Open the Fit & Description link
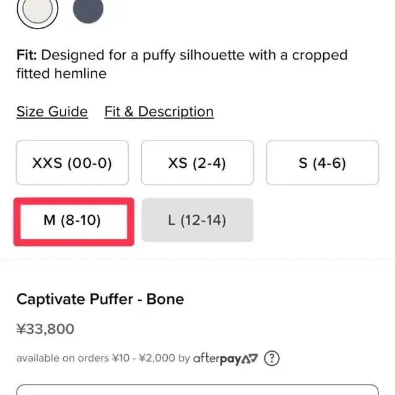 click(x=158, y=111)
